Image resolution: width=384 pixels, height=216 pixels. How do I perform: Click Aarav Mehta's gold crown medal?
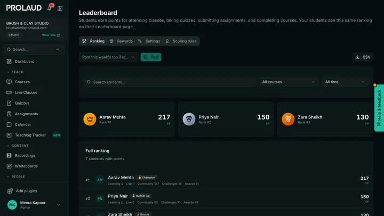point(90,119)
